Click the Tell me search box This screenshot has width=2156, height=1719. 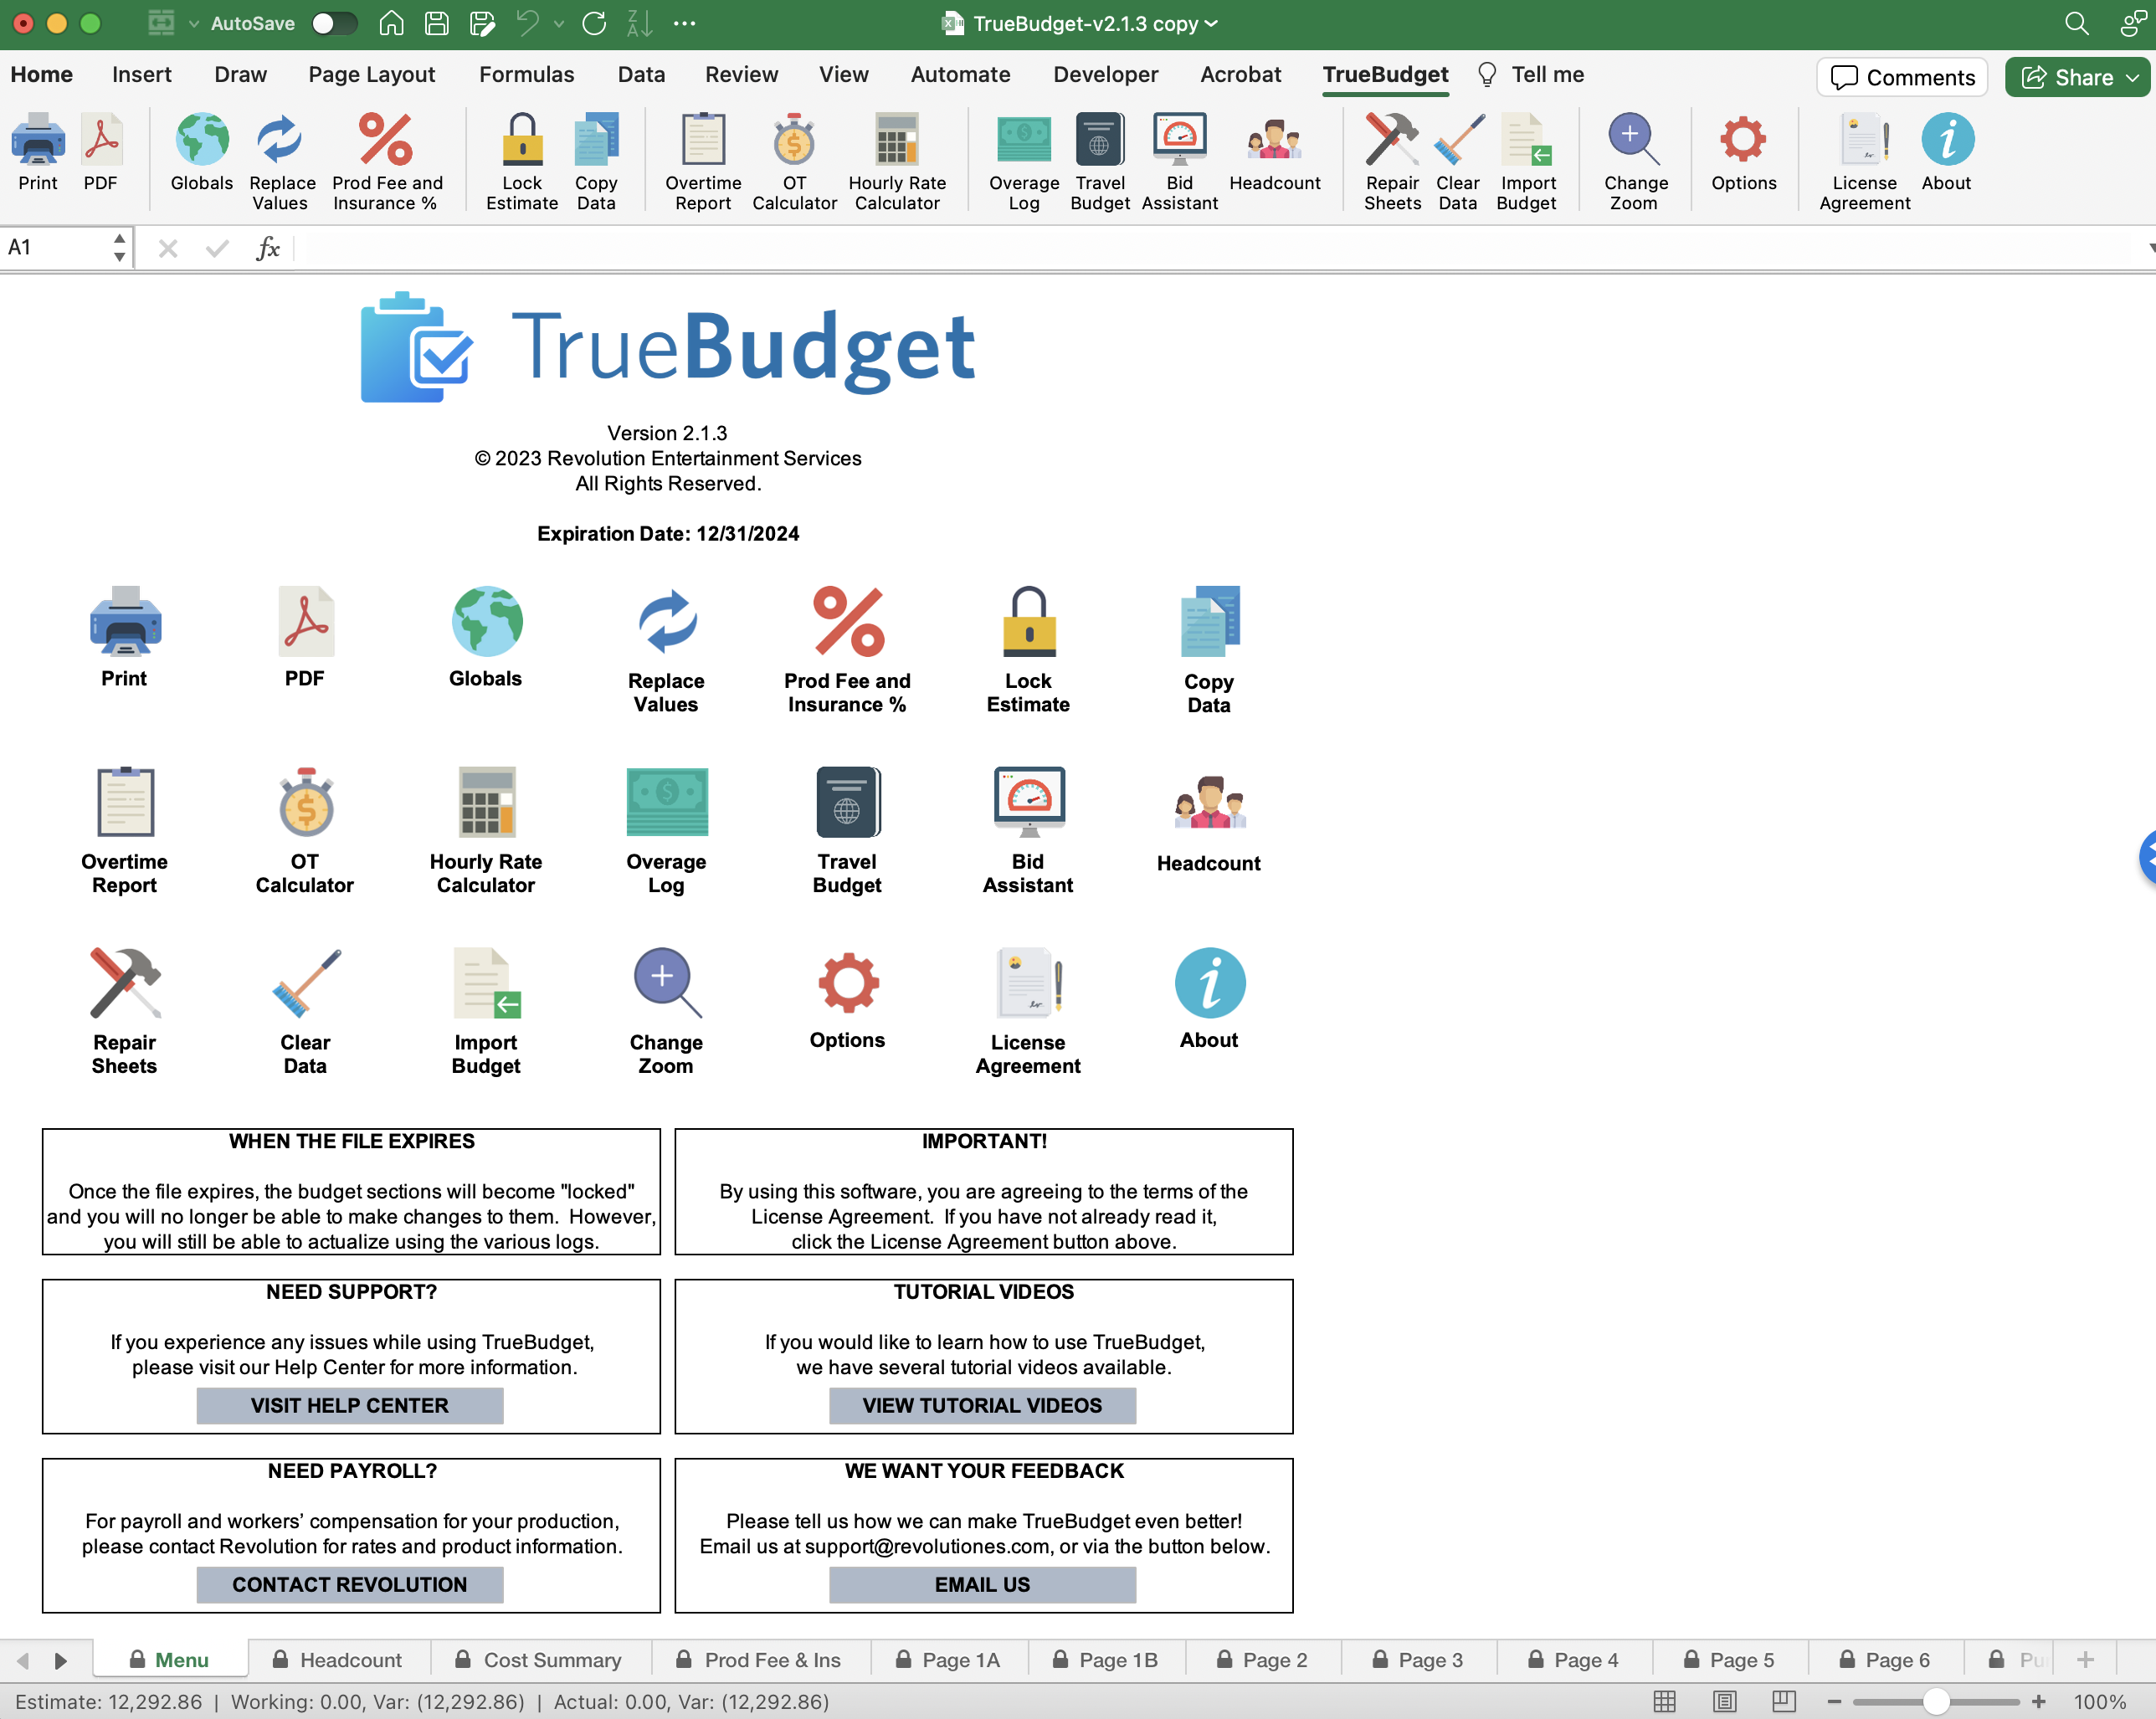(x=1531, y=74)
